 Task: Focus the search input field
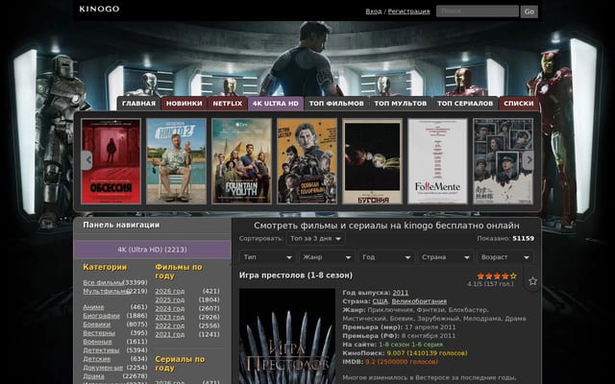pos(478,11)
